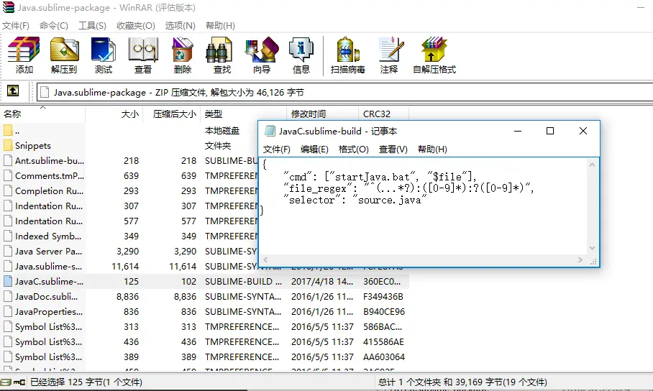Open WinRAR Commands menu (命令(C))
The width and height of the screenshot is (653, 391).
point(54,25)
